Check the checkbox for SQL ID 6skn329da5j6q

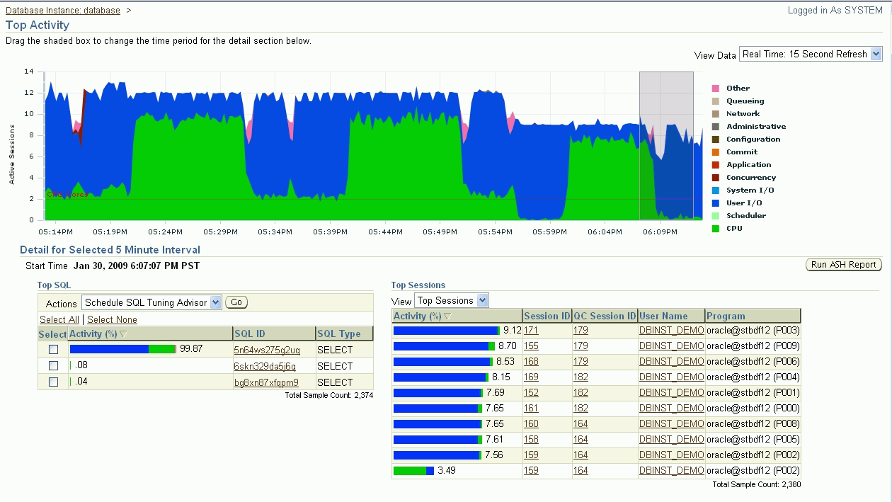pyautogui.click(x=54, y=365)
